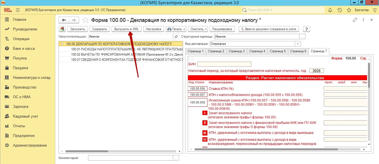
Task: Open the main hamburger menu
Action: point(18,10)
